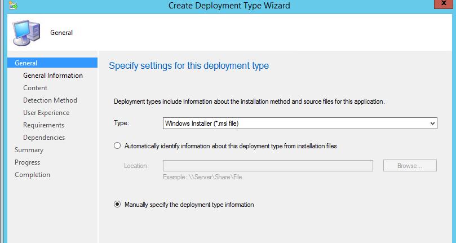This screenshot has height=243, width=456.
Task: Select Progress step in sidebar
Action: (28, 162)
